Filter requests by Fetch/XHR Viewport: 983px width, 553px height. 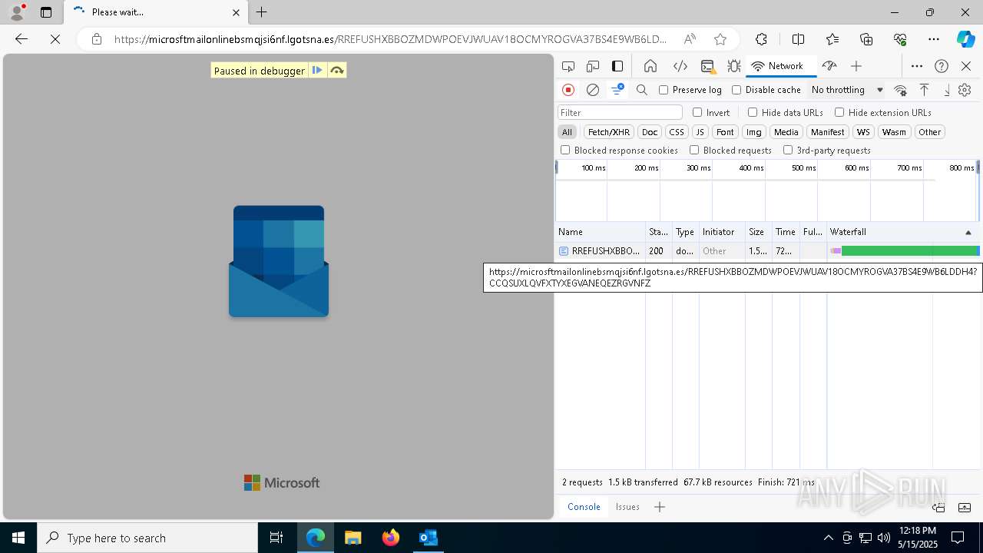(x=609, y=132)
